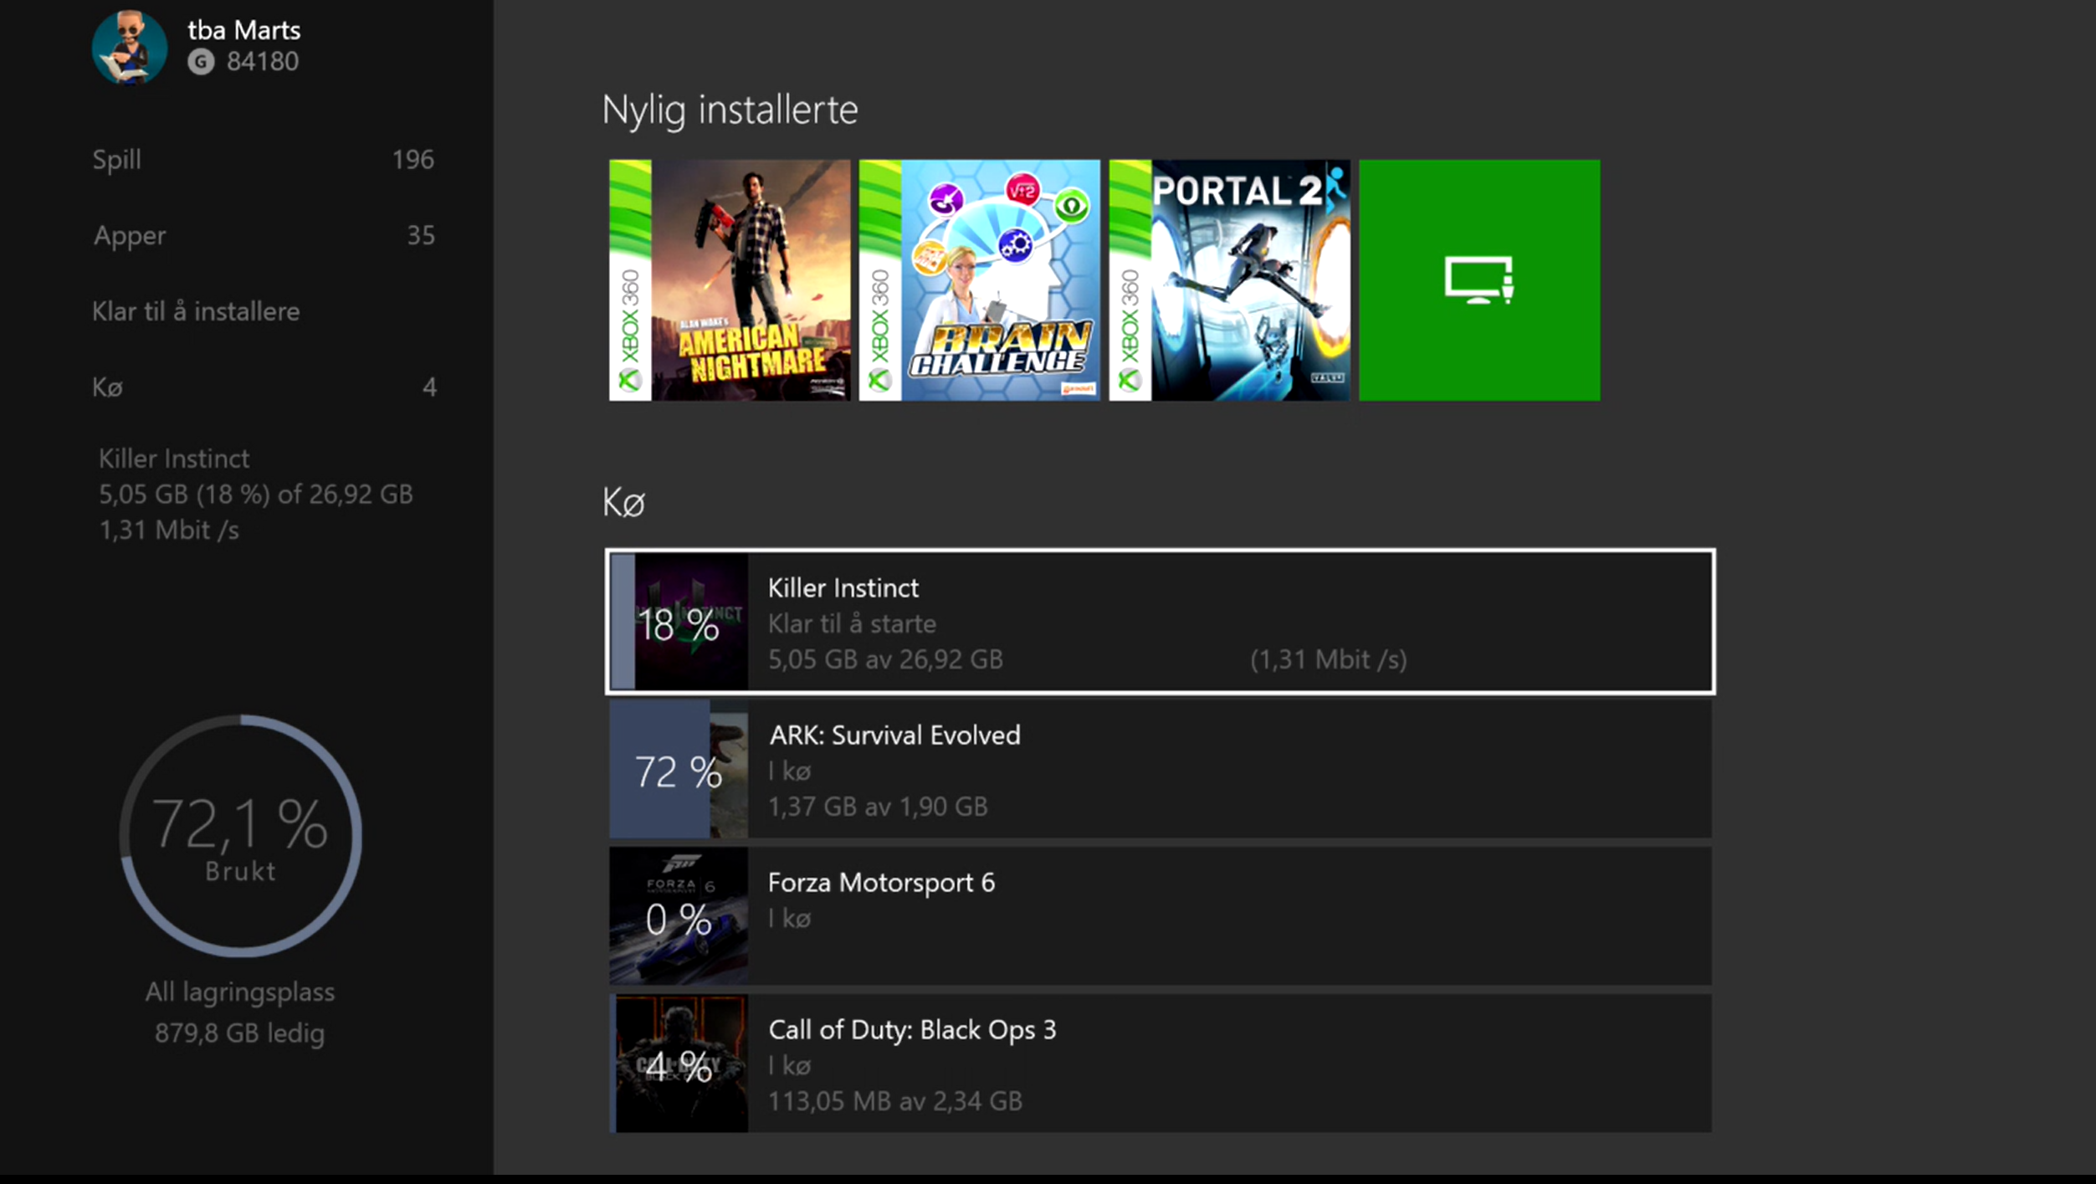Select the ARK: Survival Evolved queue row

1160,769
